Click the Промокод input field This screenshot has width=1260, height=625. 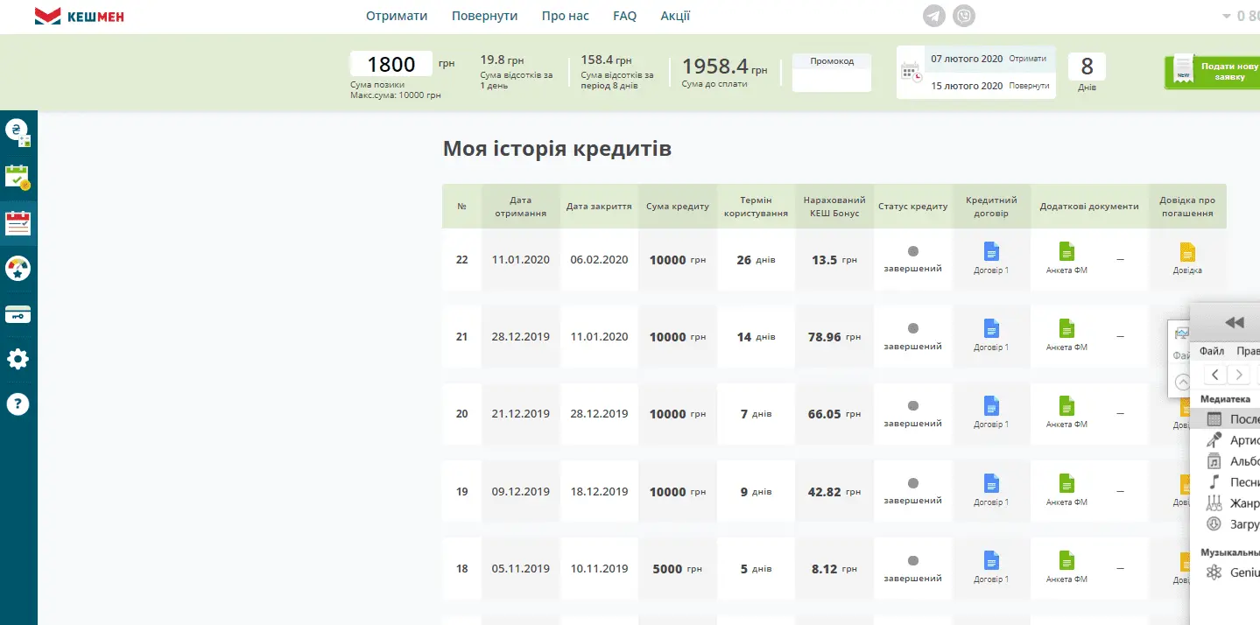coord(831,80)
